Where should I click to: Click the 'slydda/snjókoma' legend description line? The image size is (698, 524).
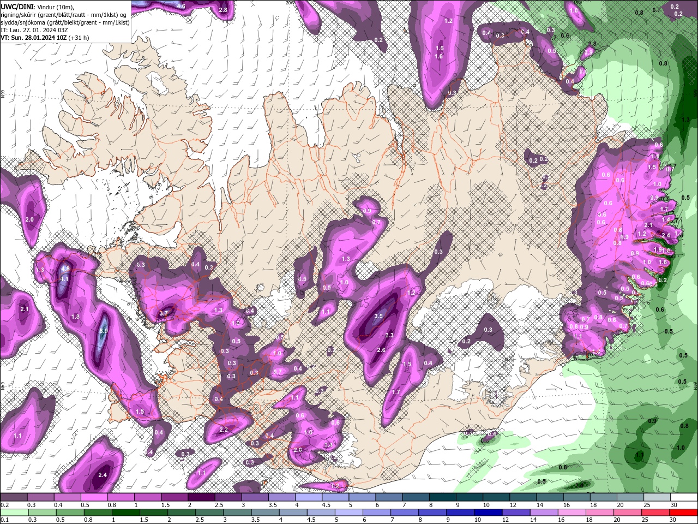[x=65, y=22]
